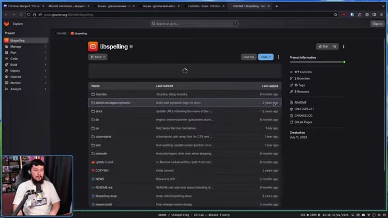Switch to the Christian Hergert browser tab
Viewport: 388px width, 218px height.
24,6
